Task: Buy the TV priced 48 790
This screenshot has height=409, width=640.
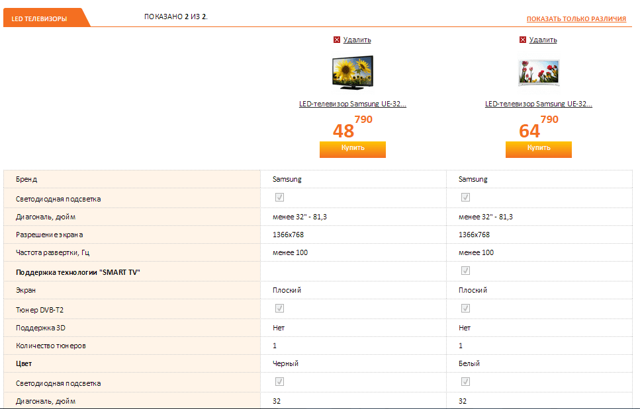Action: click(x=353, y=149)
